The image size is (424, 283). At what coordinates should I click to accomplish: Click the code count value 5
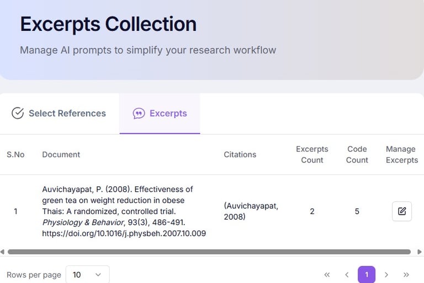point(357,211)
